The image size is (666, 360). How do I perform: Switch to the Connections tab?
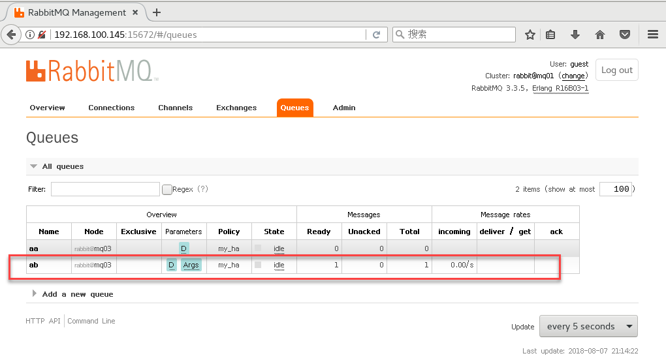(111, 108)
